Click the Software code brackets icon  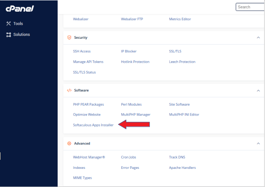pyautogui.click(x=69, y=90)
